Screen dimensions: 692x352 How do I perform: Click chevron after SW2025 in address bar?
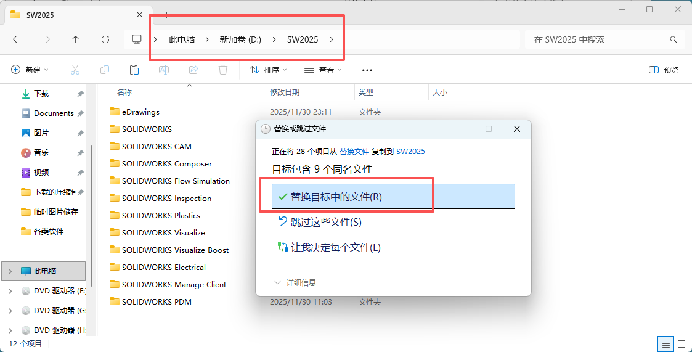click(x=332, y=39)
